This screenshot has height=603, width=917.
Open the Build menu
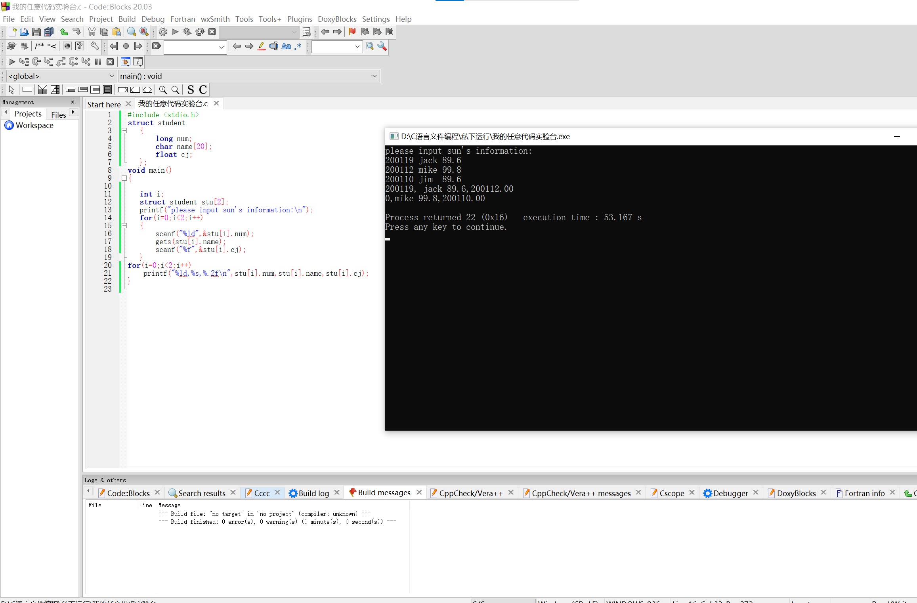coord(127,19)
